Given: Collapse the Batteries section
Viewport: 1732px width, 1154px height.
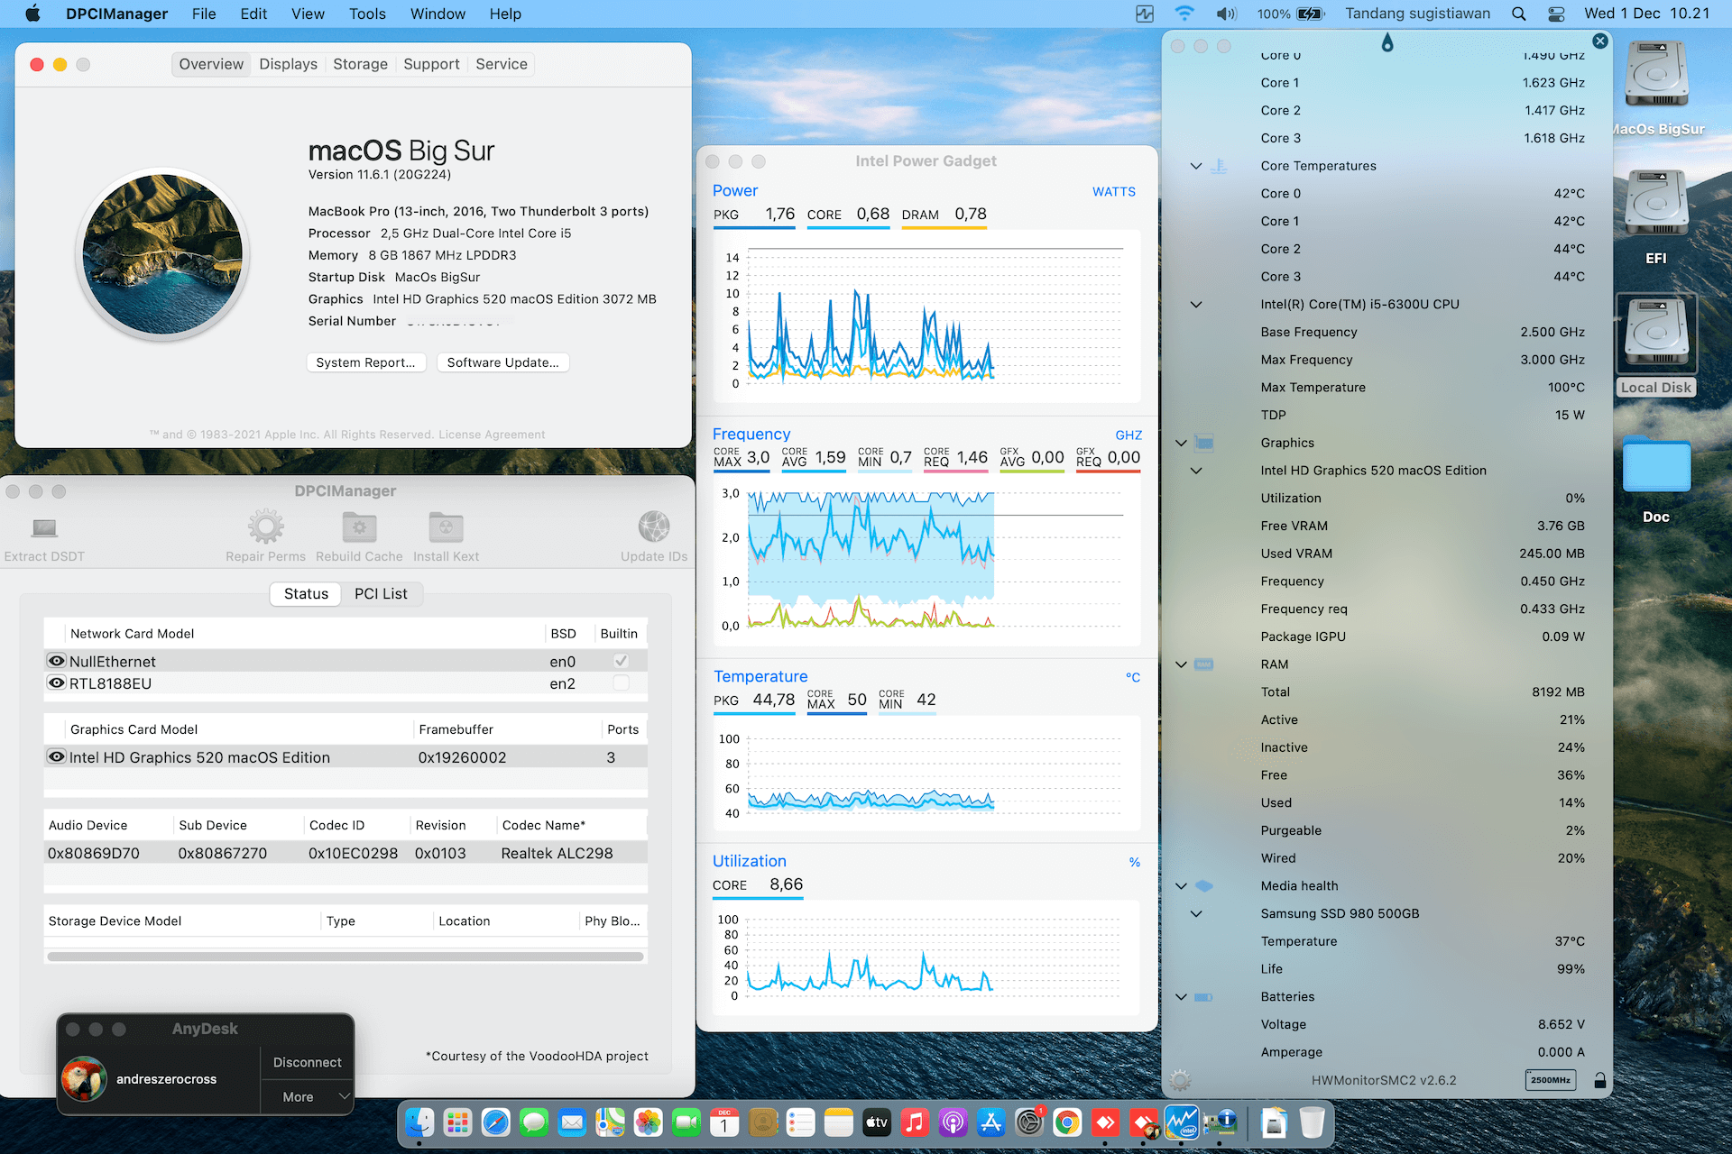Looking at the screenshot, I should coord(1181,997).
